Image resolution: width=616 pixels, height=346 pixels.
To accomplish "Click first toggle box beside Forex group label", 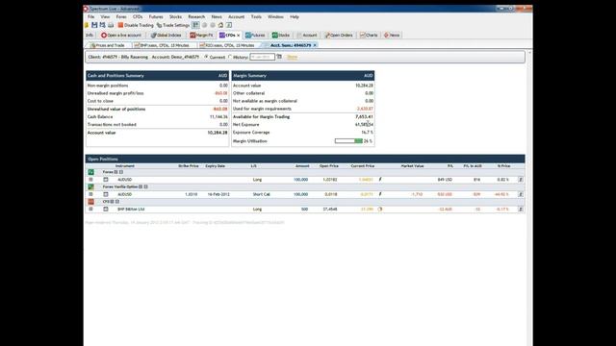I will (x=115, y=172).
